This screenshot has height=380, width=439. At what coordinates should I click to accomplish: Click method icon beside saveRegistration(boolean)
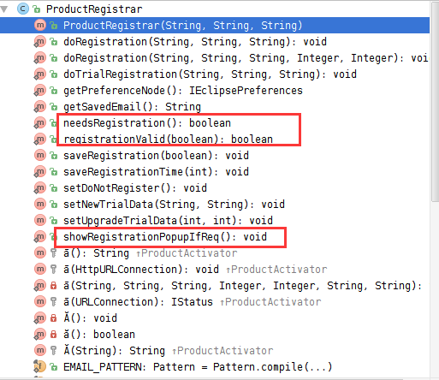[x=40, y=156]
